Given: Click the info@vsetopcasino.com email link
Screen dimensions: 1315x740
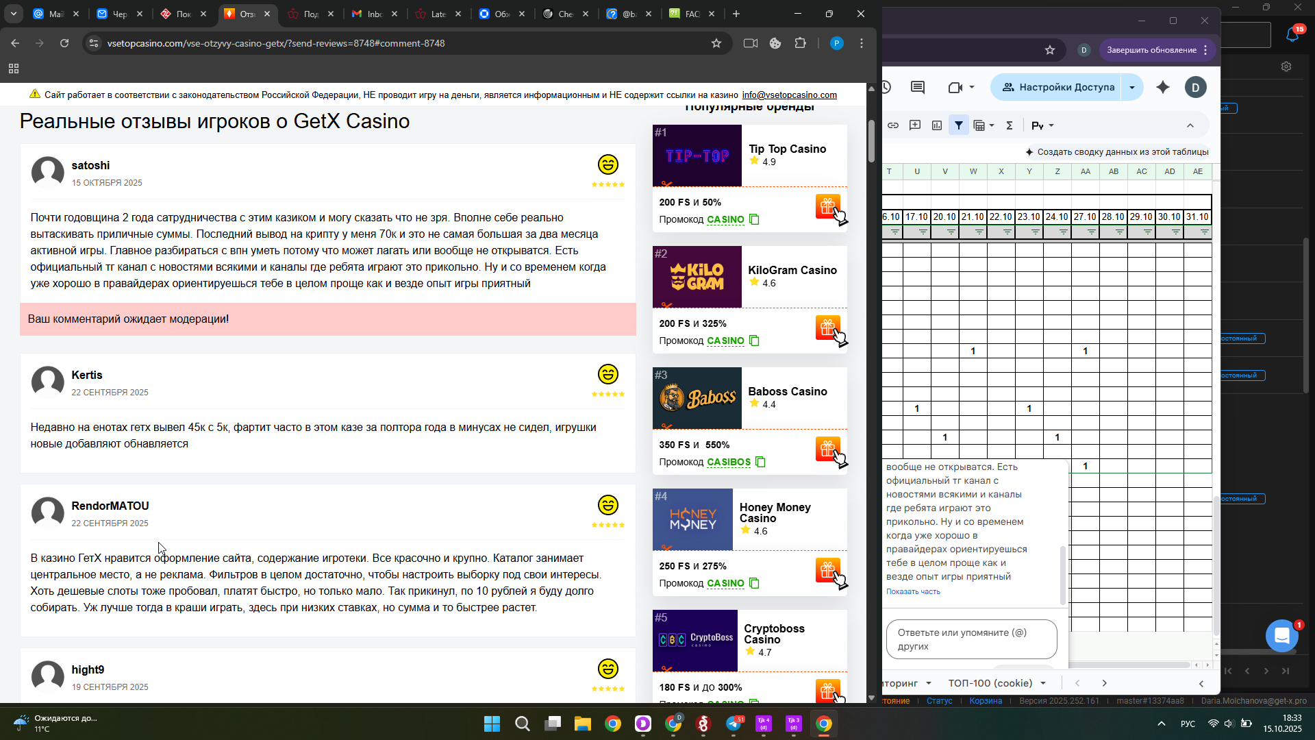Looking at the screenshot, I should coord(789,95).
